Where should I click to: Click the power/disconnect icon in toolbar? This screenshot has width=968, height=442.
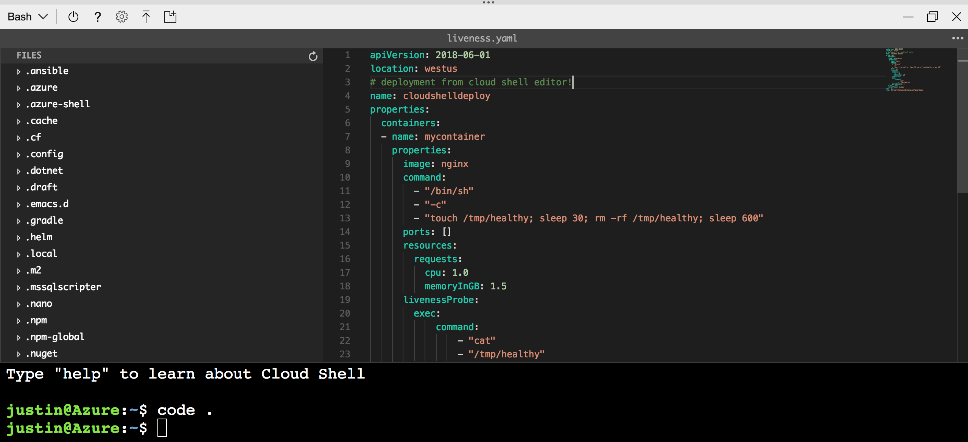coord(73,17)
